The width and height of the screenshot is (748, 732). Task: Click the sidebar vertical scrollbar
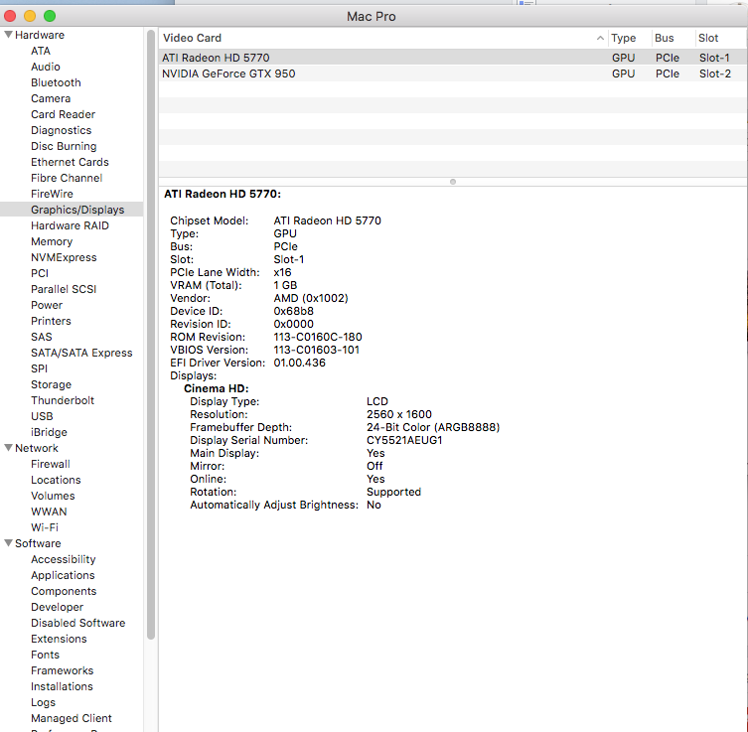[151, 334]
